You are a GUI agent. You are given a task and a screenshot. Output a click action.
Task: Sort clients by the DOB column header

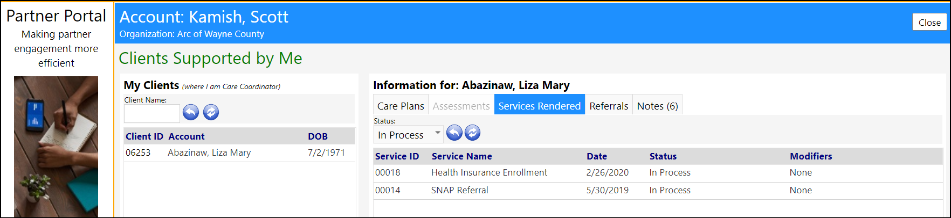318,136
